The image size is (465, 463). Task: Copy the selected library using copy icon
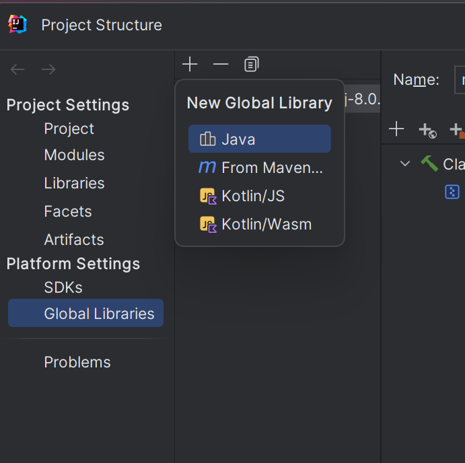252,65
